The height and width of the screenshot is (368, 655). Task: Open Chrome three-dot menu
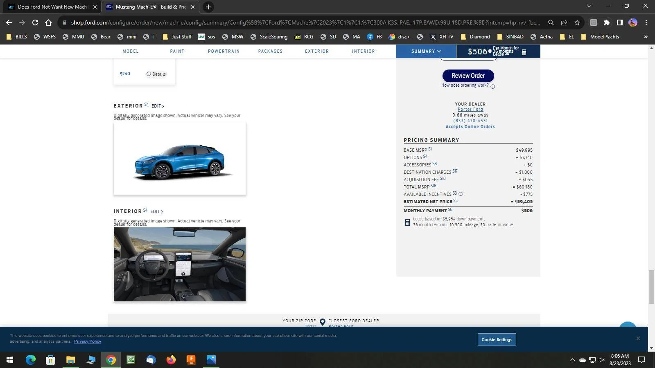coord(646,23)
